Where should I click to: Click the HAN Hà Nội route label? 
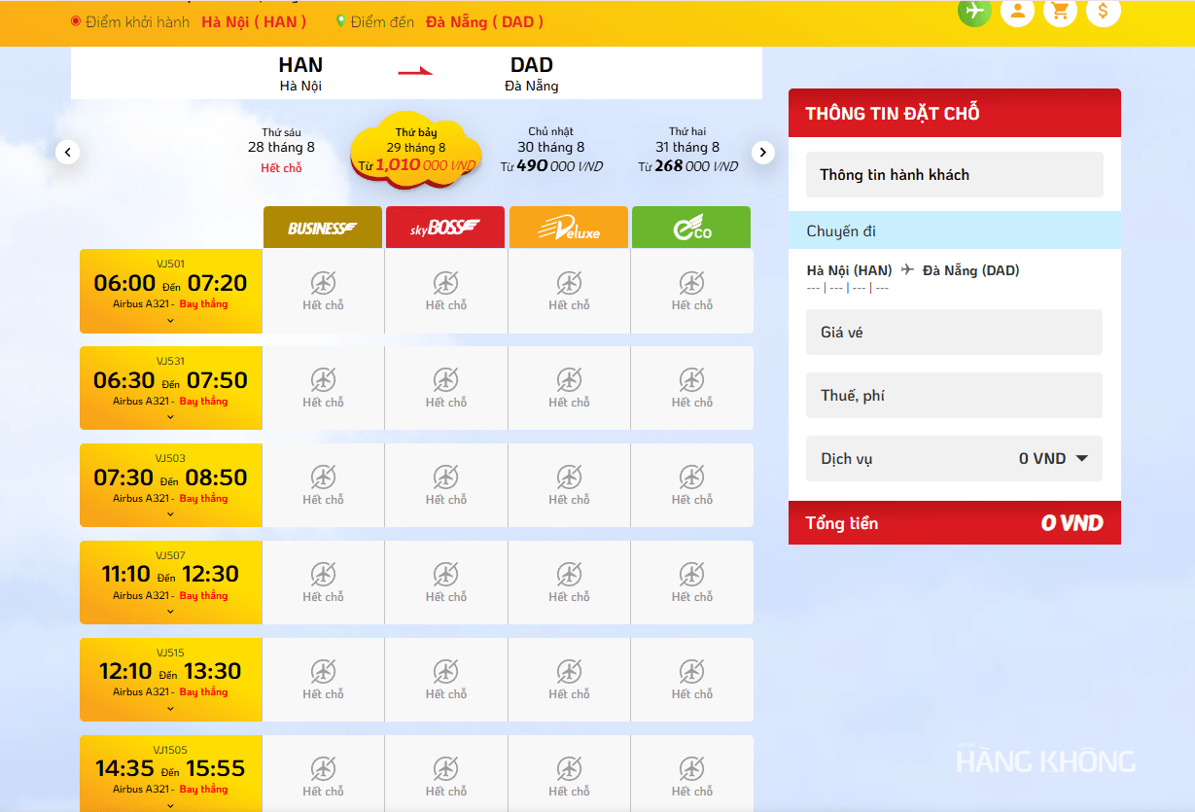(300, 74)
